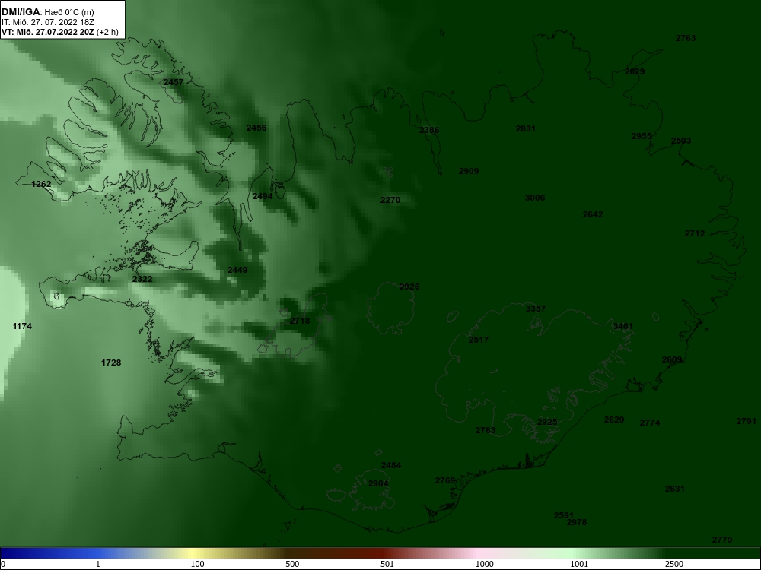Screen dimensions: 761x570
Task: Click the 2270 map value
Action: [390, 200]
